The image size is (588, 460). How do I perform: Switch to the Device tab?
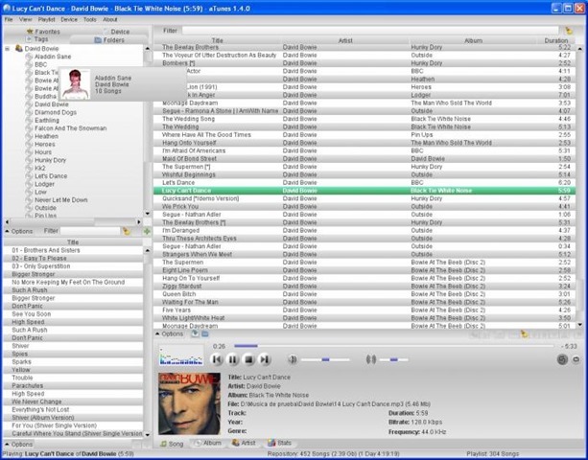pos(116,32)
